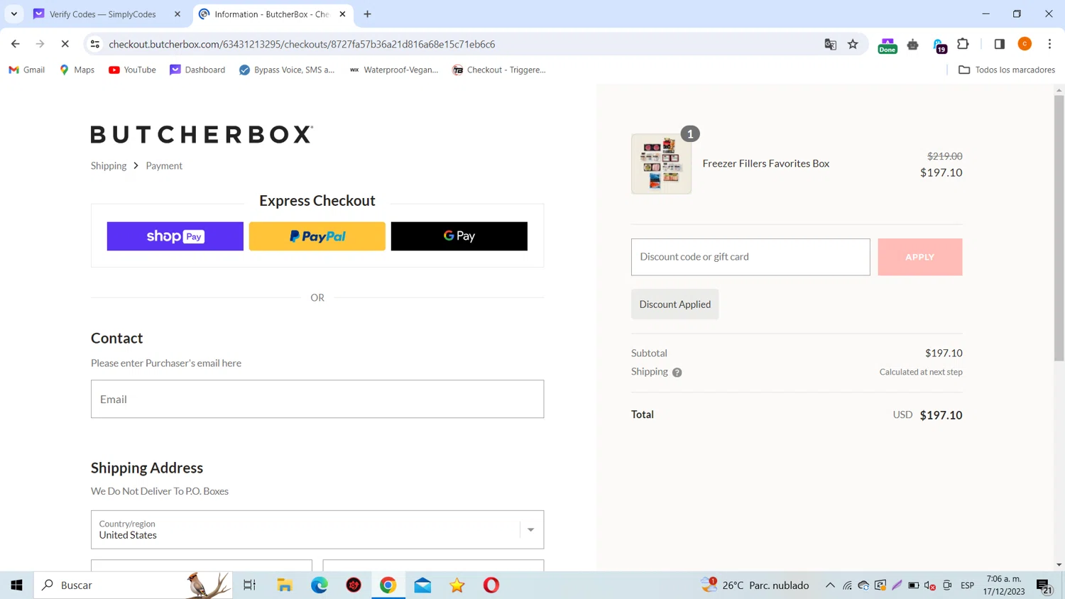Select the Information - ButcherBox tab
1065x599 pixels.
point(272,14)
